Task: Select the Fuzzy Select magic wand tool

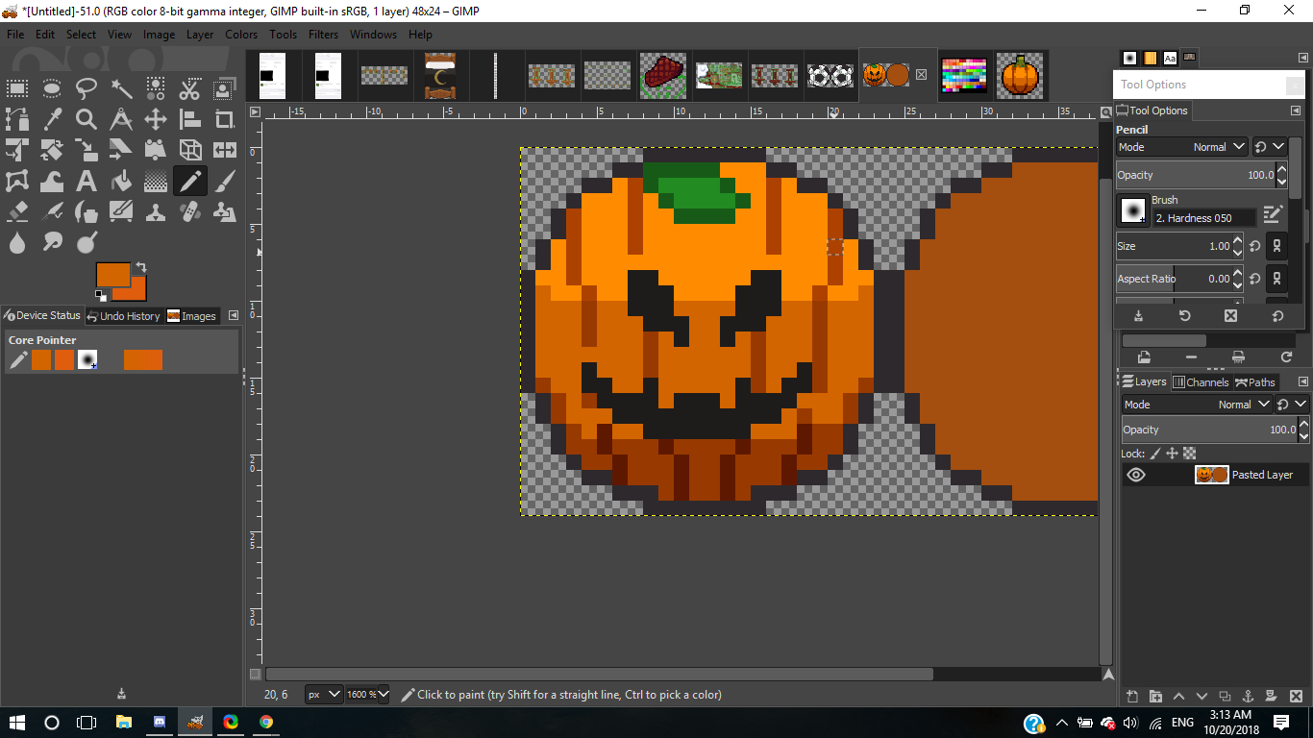Action: click(x=121, y=89)
